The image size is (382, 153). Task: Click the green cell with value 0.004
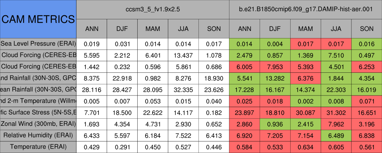(x=275, y=44)
